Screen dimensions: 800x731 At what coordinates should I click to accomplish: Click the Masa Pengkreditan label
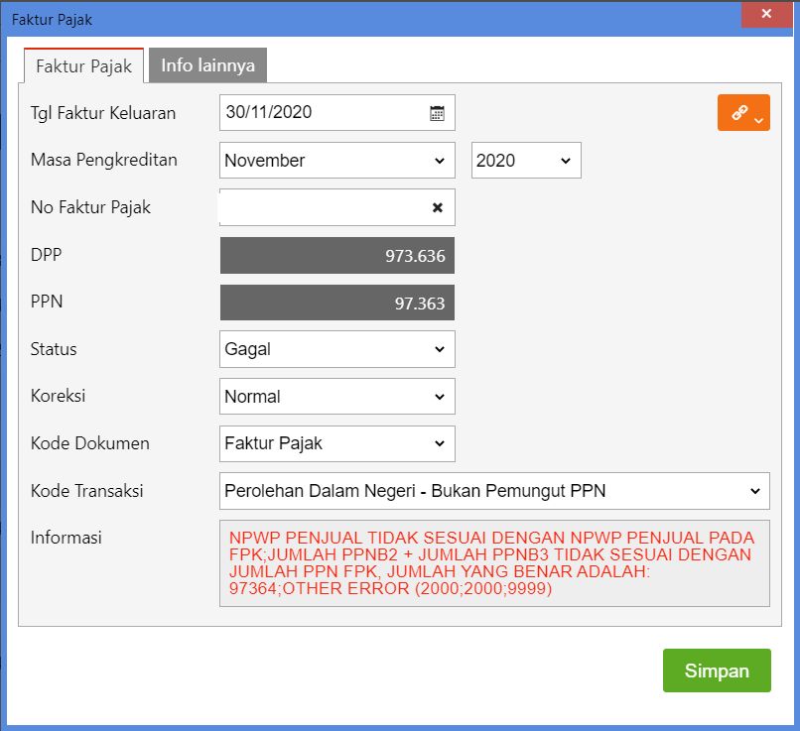pos(104,160)
